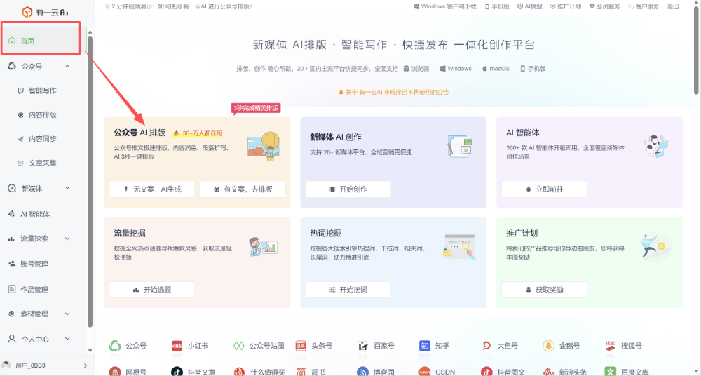701x376 pixels.
Task: Open 推广计划 in the top bar
Action: coord(566,6)
